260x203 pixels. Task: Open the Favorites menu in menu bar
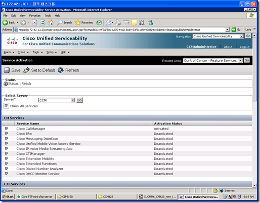[x=35, y=16]
